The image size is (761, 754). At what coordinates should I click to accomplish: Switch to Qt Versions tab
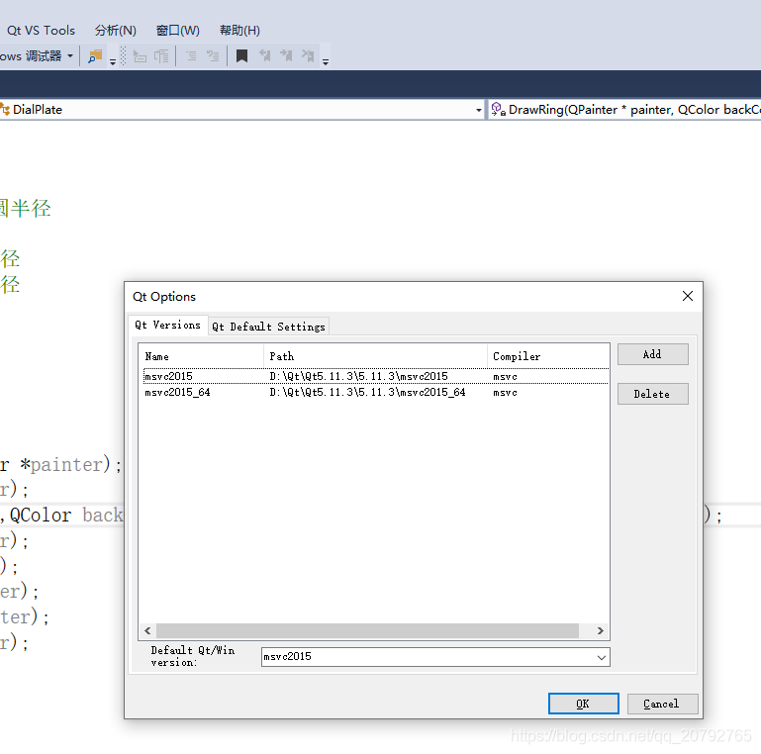coord(168,326)
